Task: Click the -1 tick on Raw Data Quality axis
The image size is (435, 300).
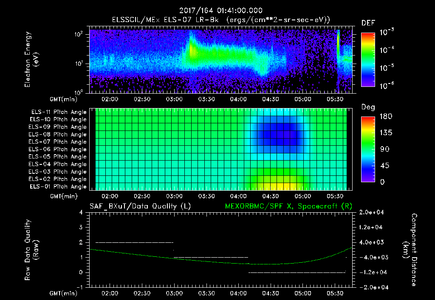Action: coord(79,287)
